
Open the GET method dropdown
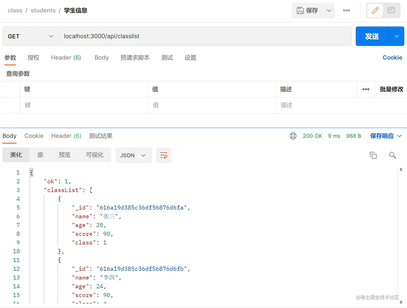click(x=30, y=36)
